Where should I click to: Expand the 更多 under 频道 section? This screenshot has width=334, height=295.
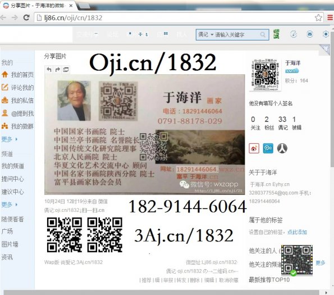[10, 205]
